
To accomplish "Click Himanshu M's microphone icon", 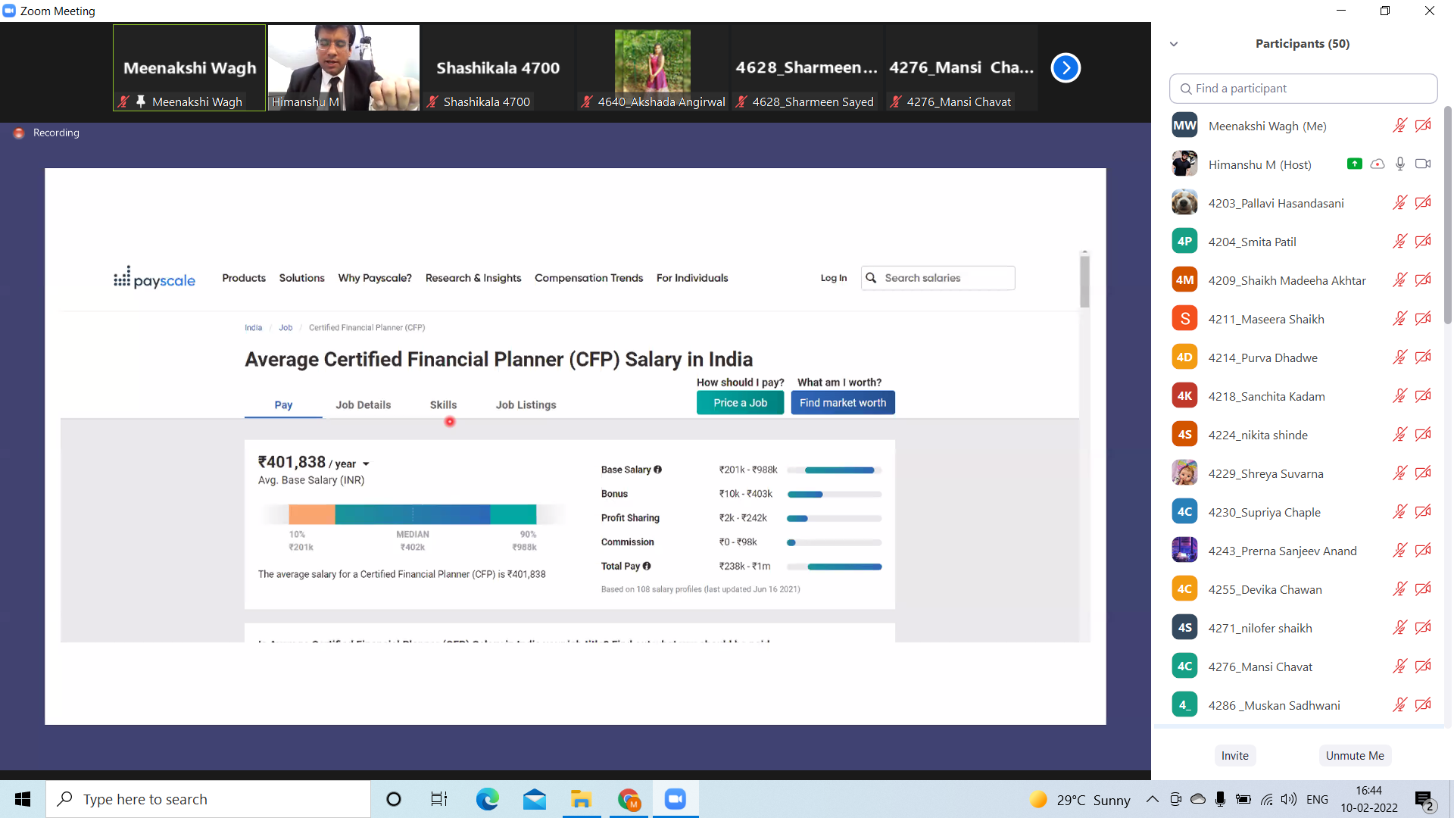I will tap(1400, 164).
